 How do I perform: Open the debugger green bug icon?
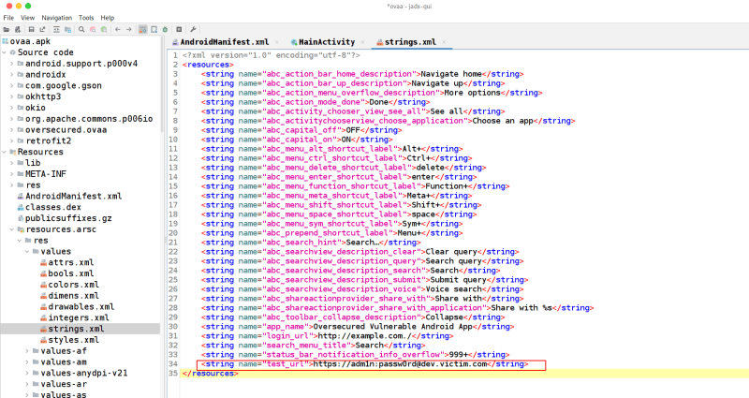(x=166, y=30)
